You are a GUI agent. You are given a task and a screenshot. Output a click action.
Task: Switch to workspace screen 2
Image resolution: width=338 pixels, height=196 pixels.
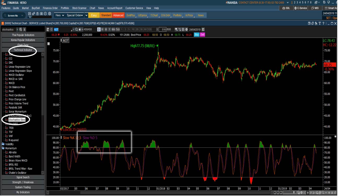coord(294,2)
